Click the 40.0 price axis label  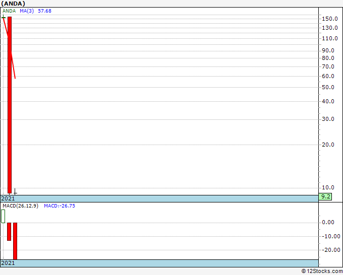(328, 101)
